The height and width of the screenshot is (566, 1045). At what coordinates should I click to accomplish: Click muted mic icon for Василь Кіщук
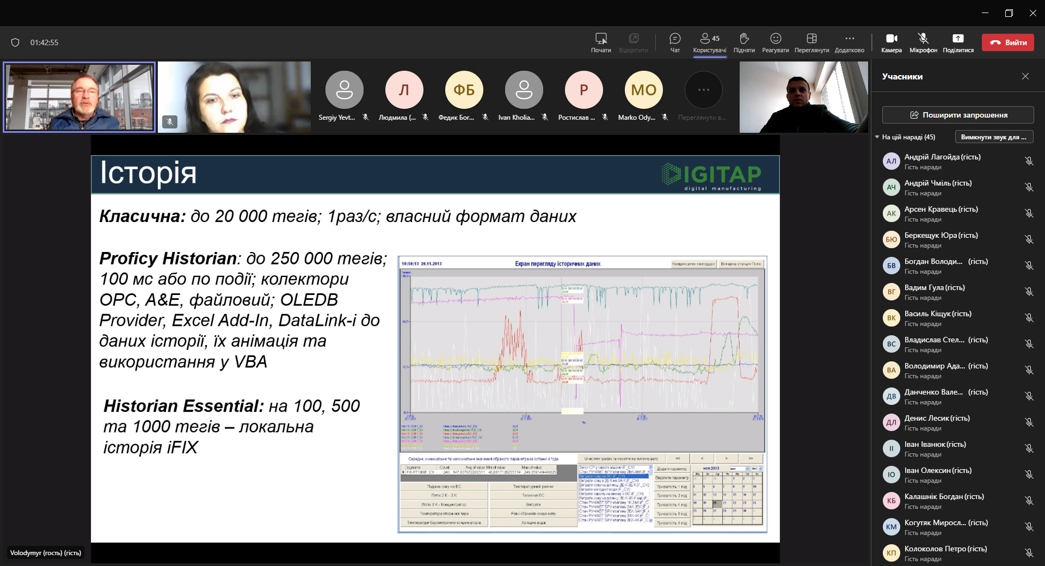pyautogui.click(x=1029, y=318)
